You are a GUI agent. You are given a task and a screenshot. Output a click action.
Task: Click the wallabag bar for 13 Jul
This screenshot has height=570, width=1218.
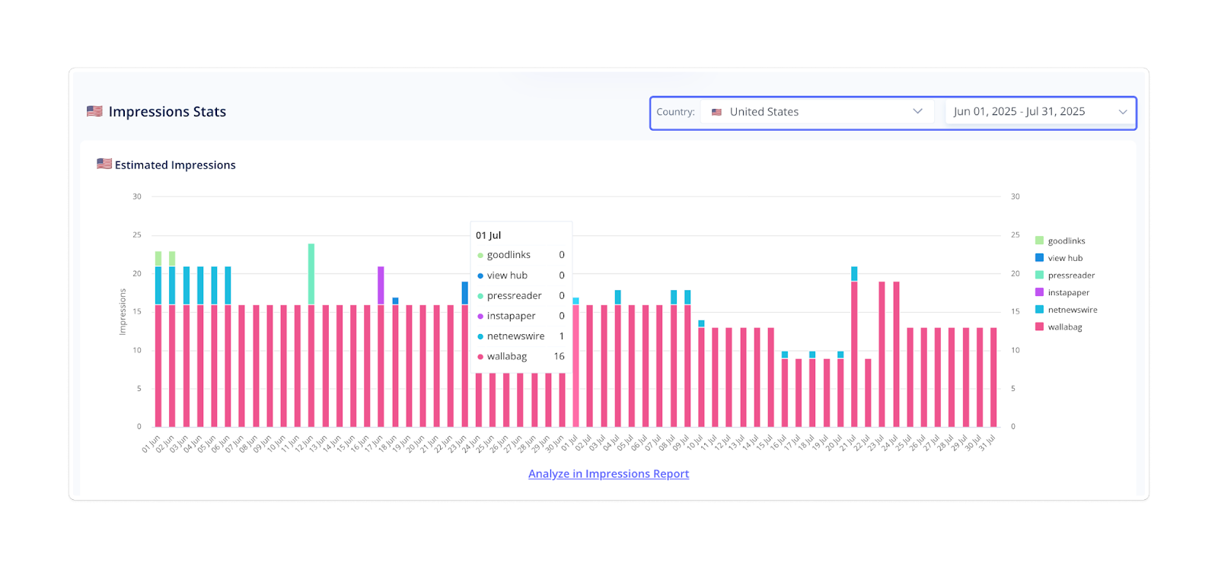[743, 377]
